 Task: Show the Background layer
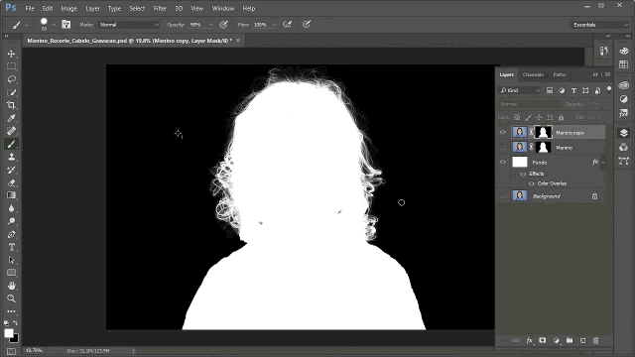coord(503,196)
